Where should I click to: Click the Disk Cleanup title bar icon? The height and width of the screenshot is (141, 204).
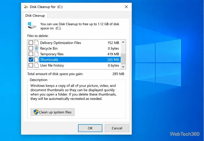coord(26,7)
